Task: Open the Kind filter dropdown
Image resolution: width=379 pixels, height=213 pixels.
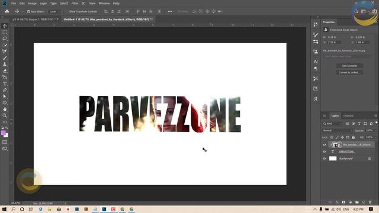Action: click(x=333, y=124)
